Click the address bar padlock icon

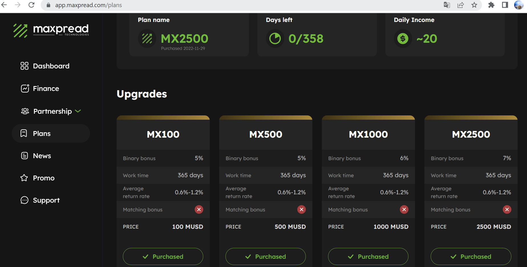coord(48,5)
